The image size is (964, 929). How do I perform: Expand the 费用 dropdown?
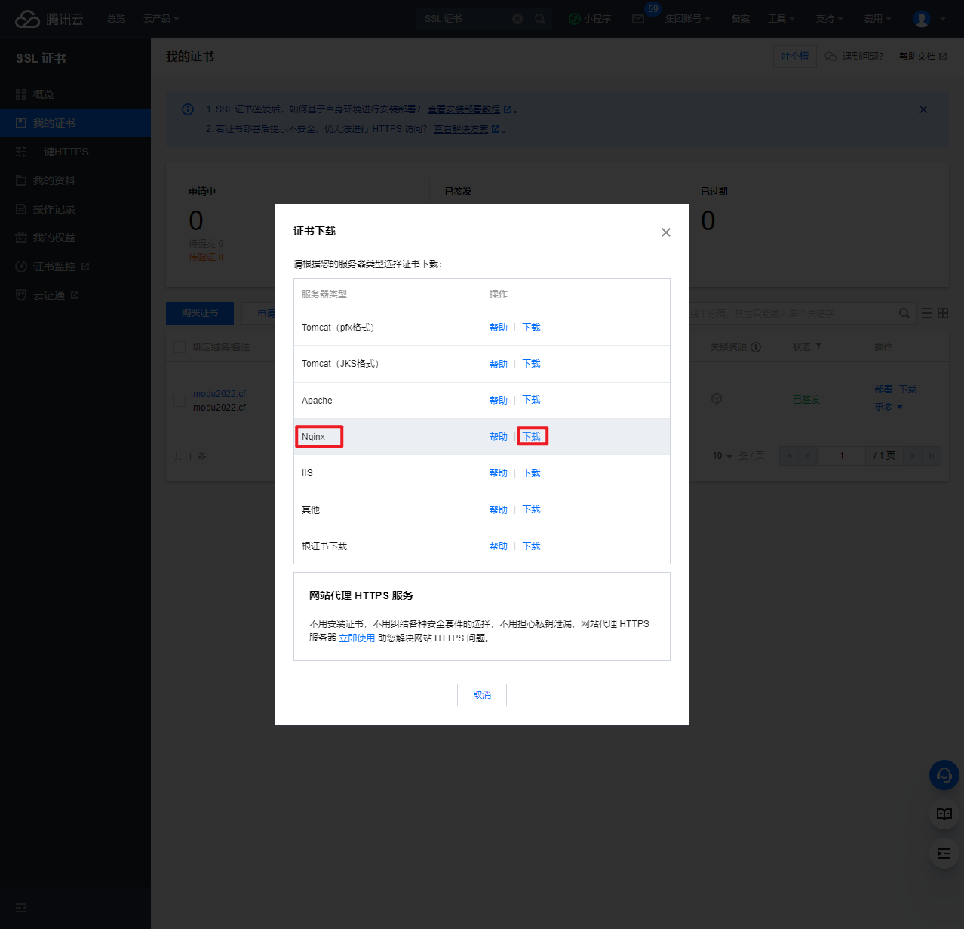click(x=877, y=19)
